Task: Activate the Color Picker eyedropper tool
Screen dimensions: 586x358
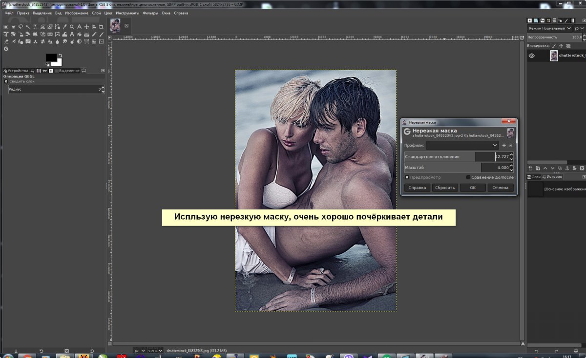Action: click(x=64, y=27)
